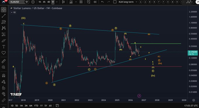Collapse the indicator legend showing 10
The image size is (199, 108).
coord(13,12)
